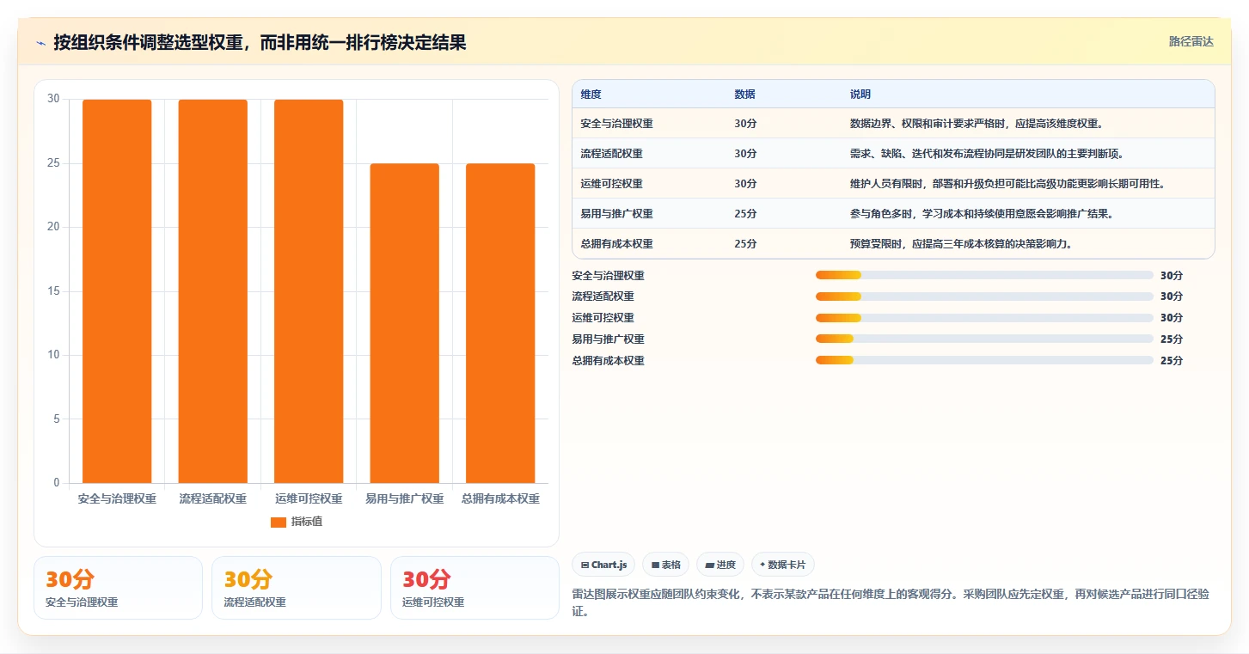This screenshot has height=654, width=1249.
Task: Click the 25分 value in 易用与推广权重 table row
Action: (x=746, y=214)
